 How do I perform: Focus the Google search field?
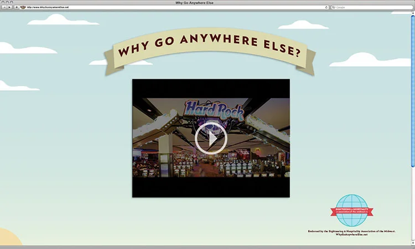372,7
